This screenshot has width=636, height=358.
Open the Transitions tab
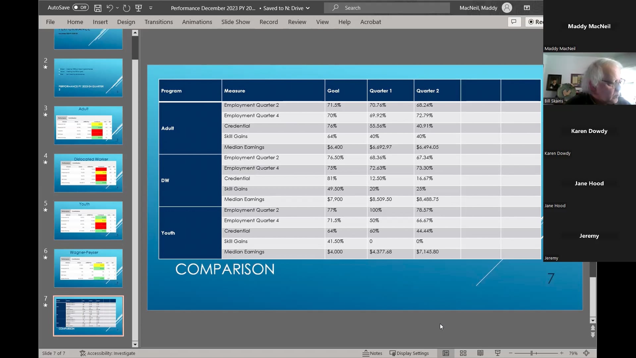[158, 22]
